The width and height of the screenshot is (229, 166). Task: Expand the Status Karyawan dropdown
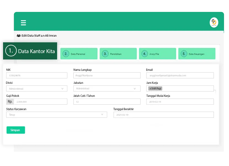pyautogui.click(x=56, y=115)
